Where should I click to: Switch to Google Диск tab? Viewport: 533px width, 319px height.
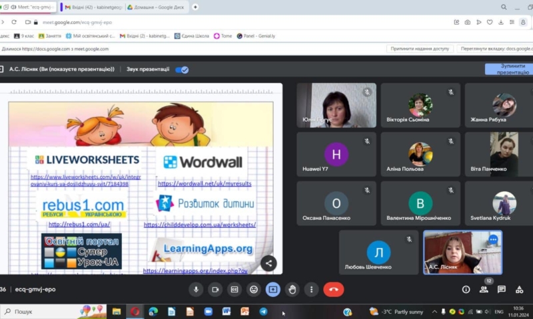click(156, 7)
